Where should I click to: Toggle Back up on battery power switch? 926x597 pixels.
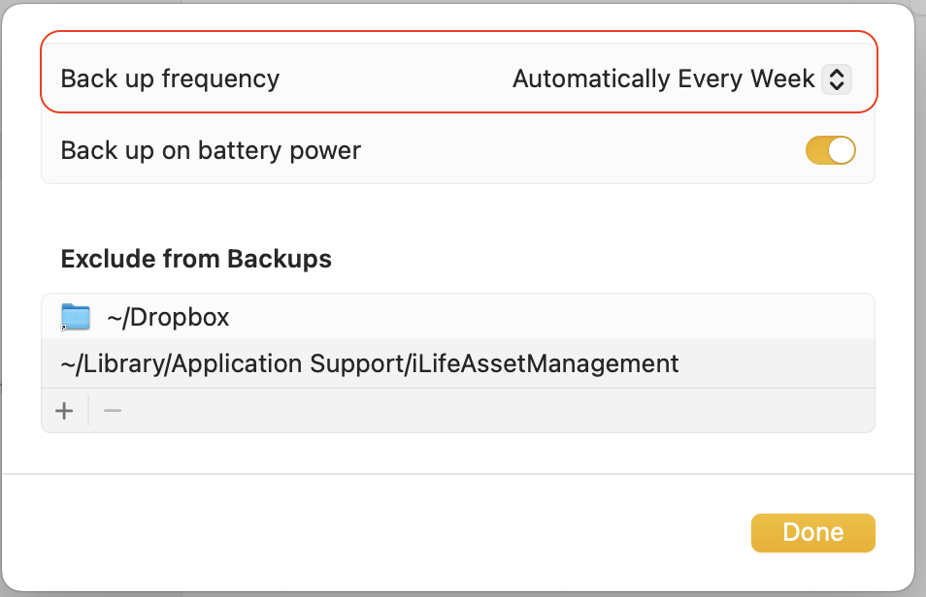(830, 150)
